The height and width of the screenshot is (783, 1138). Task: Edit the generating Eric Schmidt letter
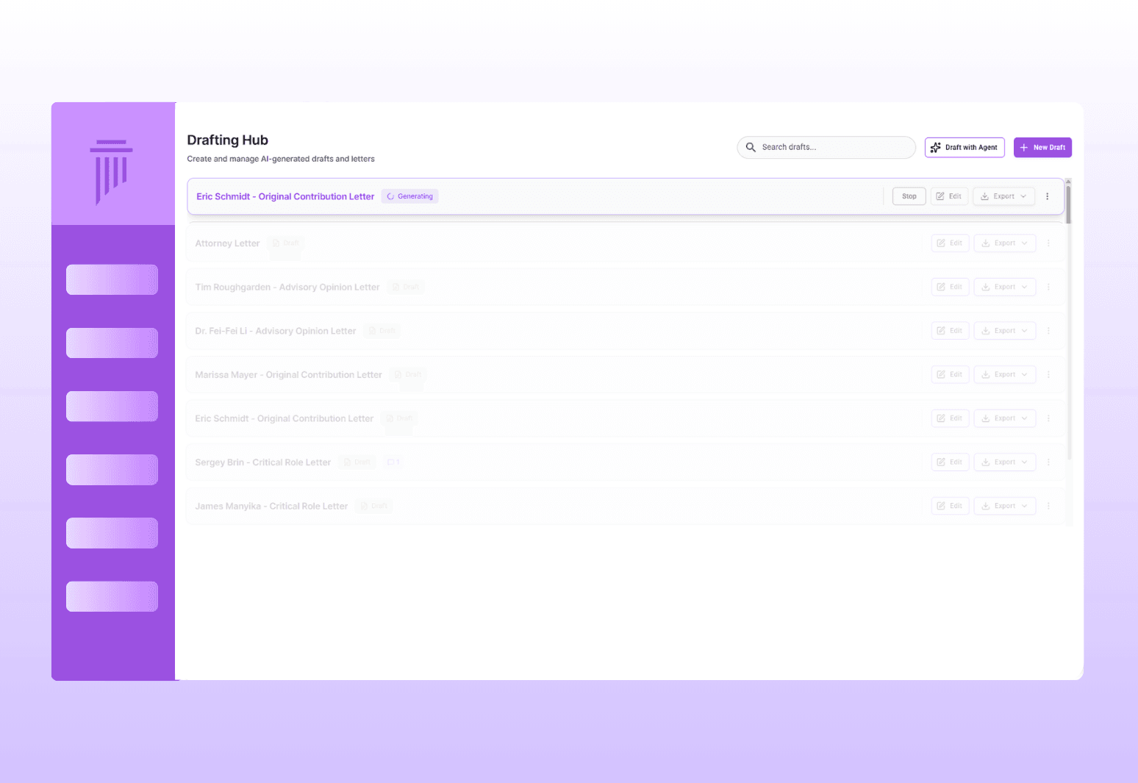(949, 196)
